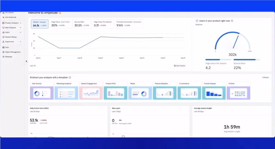Viewport: 275px width, 149px height.
Task: Click the 4.2 Page Views Per Session value
Action: click(x=208, y=68)
